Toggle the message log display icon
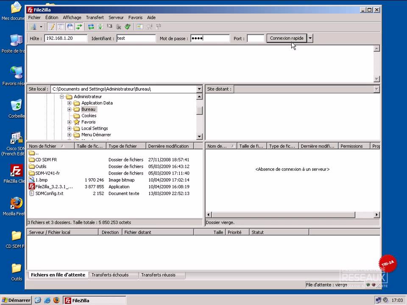This screenshot has height=305, width=407. pos(51,26)
